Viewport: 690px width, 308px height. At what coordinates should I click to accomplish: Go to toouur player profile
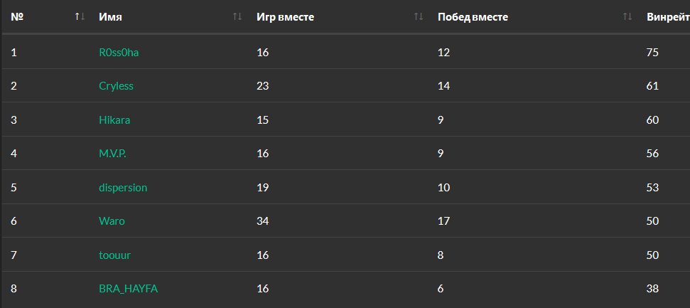pyautogui.click(x=115, y=255)
